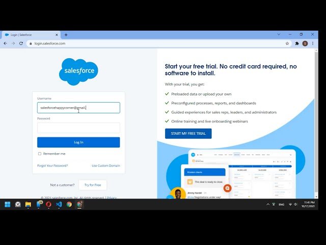Click the new tab plus button
The width and height of the screenshot is (326, 245).
point(66,35)
